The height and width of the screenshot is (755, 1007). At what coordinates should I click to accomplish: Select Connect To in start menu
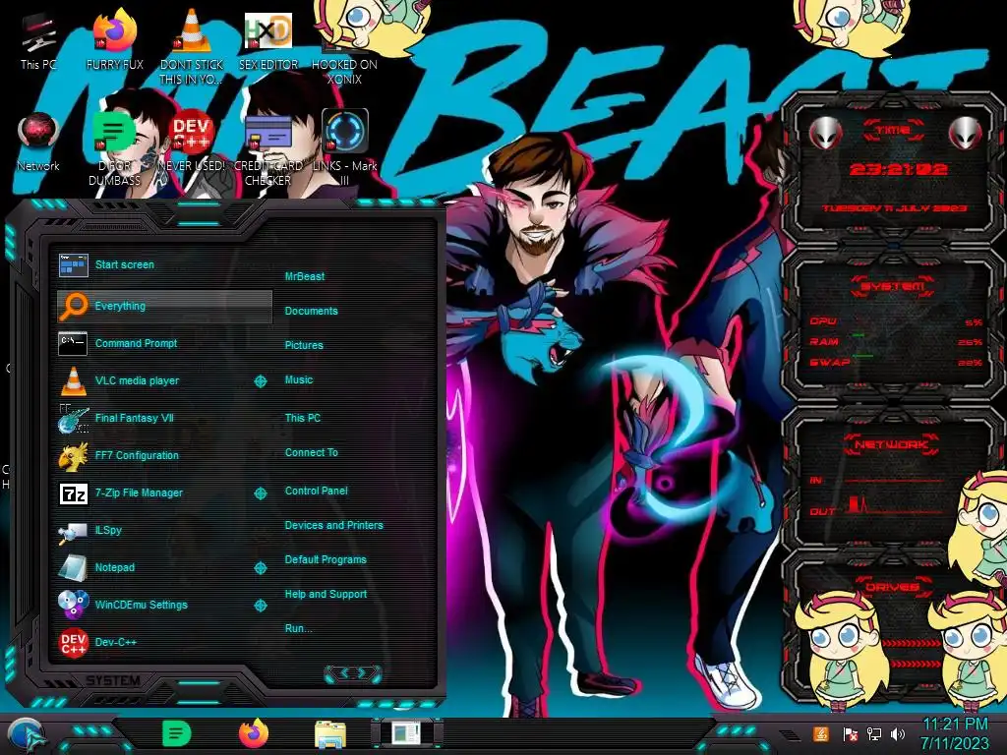coord(311,452)
